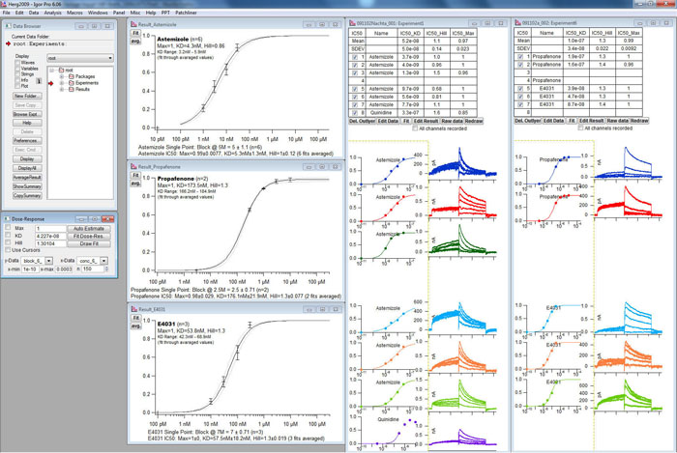Click the Hill value input field

tap(50, 243)
